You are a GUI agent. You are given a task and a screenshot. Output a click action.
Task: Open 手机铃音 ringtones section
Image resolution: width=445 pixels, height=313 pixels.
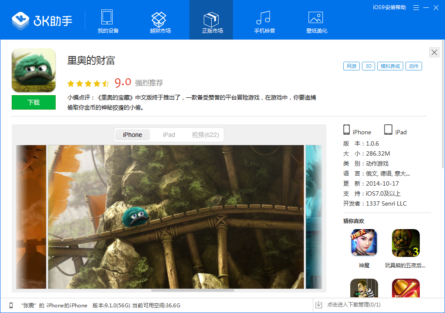pos(265,22)
